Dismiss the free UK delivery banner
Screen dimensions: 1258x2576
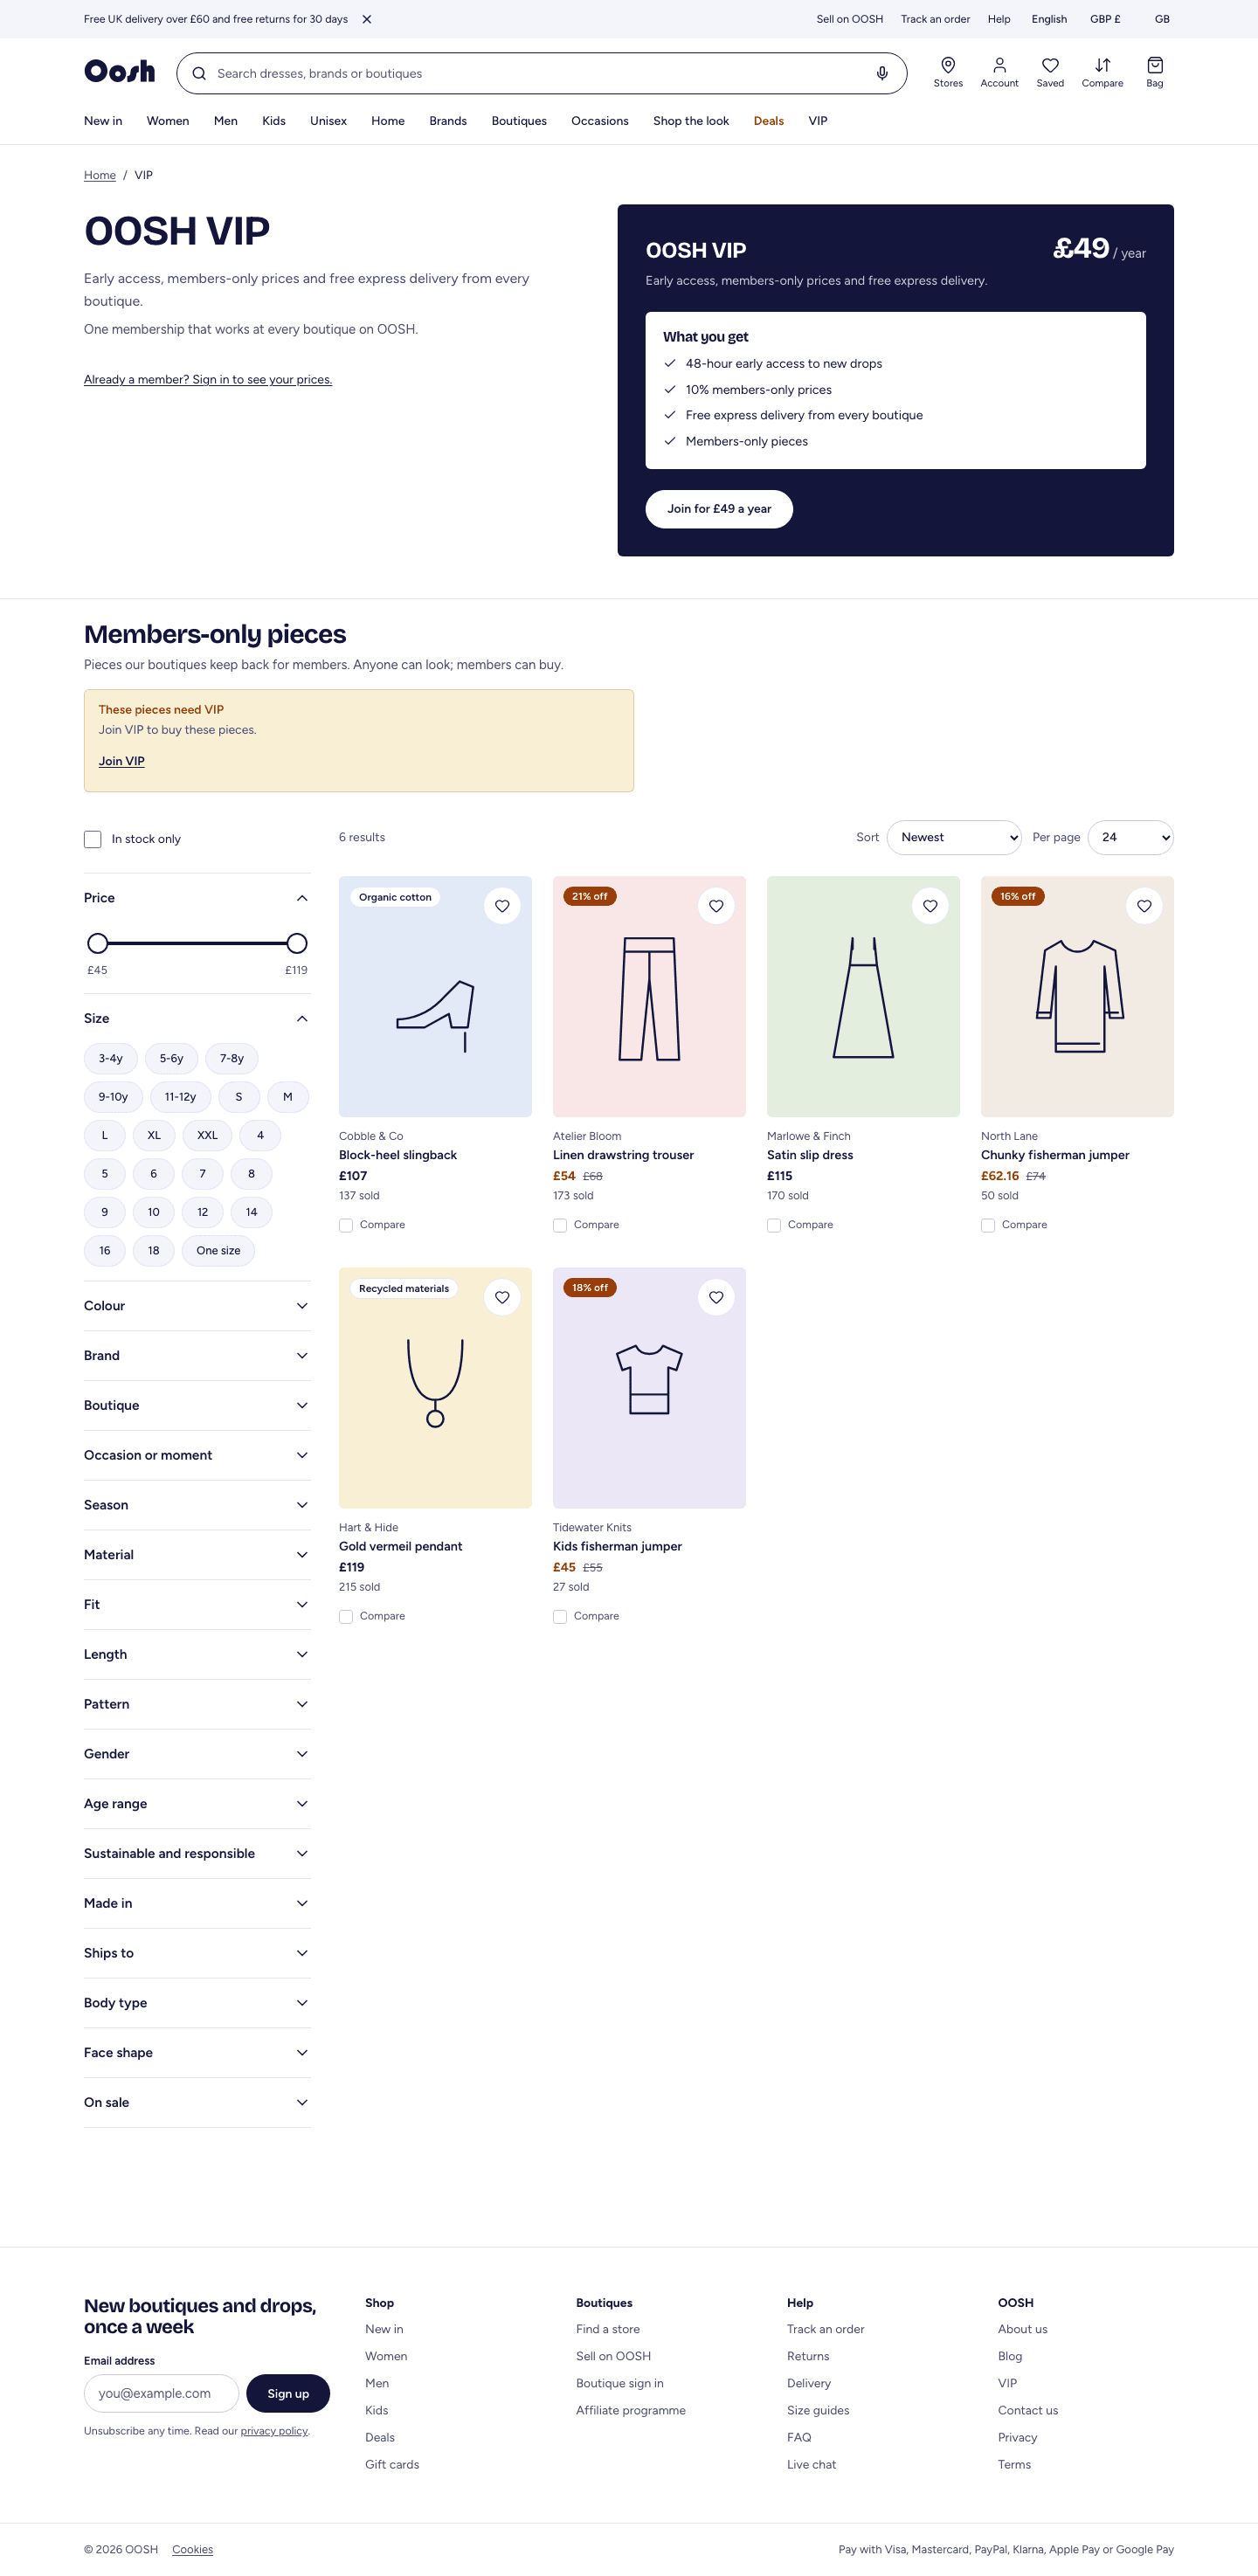tap(367, 19)
